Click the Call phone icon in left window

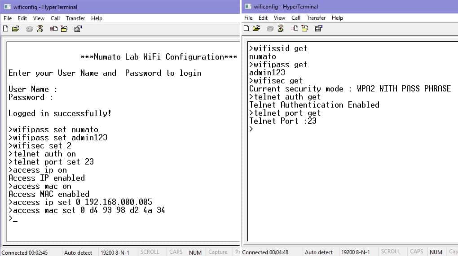click(x=30, y=29)
